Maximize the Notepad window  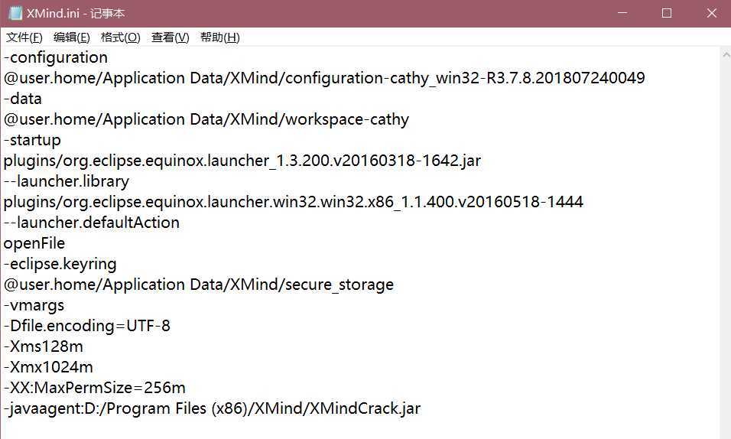[666, 13]
